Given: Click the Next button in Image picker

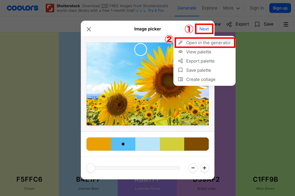Looking at the screenshot, I should [204, 29].
